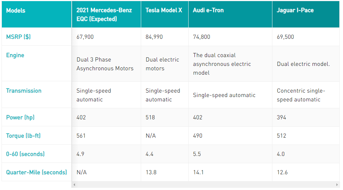Click the Transmission row label
This screenshot has height=190, width=343.
tap(24, 91)
